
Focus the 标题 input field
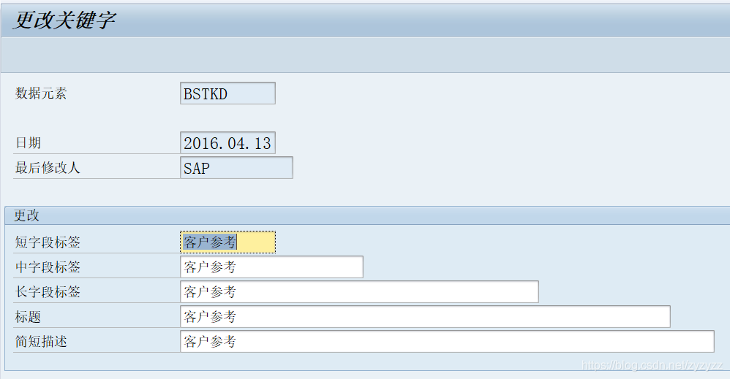tap(425, 317)
